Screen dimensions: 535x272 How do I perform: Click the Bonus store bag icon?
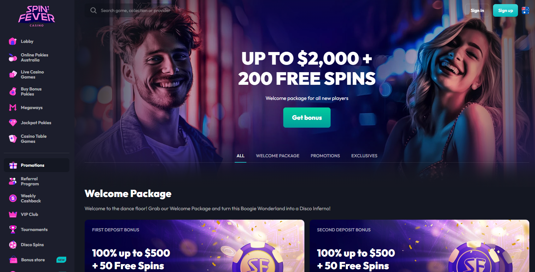coord(13,260)
